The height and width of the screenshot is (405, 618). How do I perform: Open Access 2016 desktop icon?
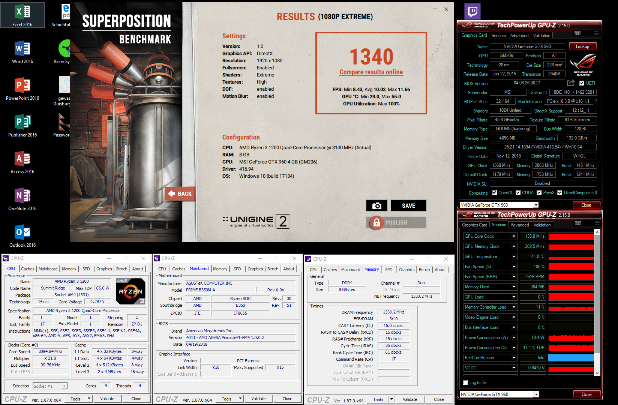click(22, 162)
